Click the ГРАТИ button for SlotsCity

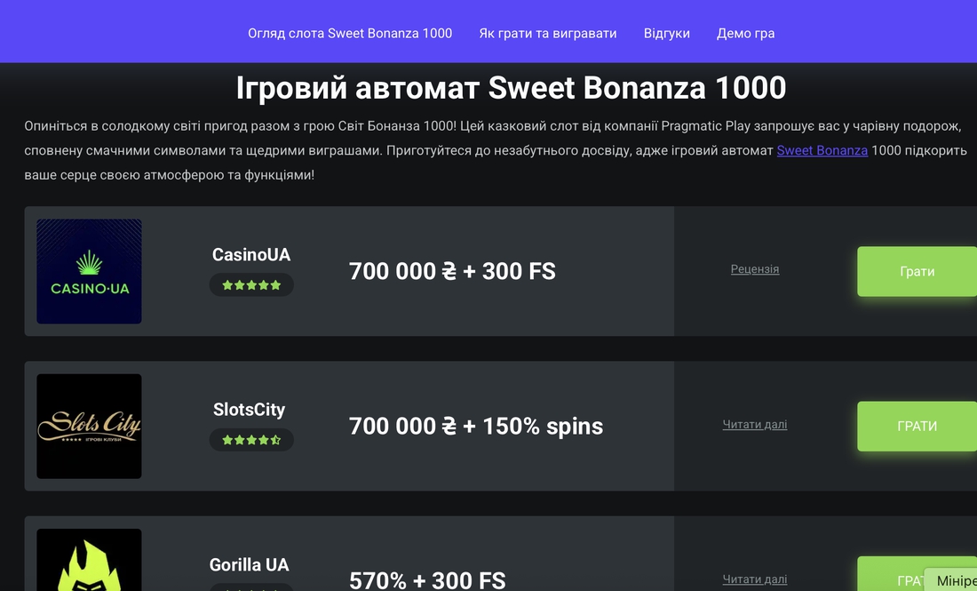[x=917, y=427]
